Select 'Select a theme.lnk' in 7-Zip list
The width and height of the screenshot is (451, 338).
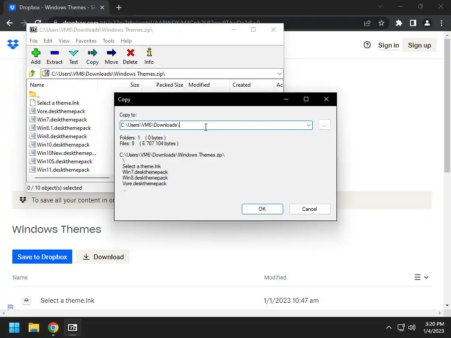tap(58, 103)
